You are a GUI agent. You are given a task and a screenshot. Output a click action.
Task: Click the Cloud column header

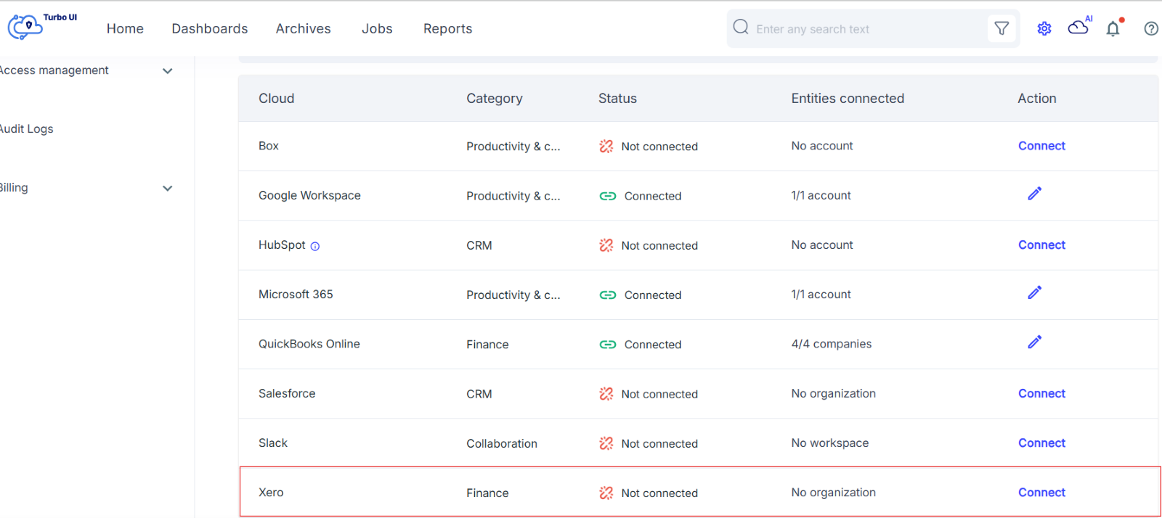[x=277, y=99]
